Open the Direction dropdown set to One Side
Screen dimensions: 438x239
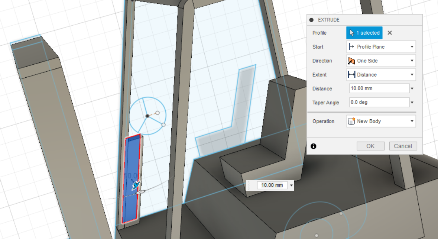[x=381, y=61]
